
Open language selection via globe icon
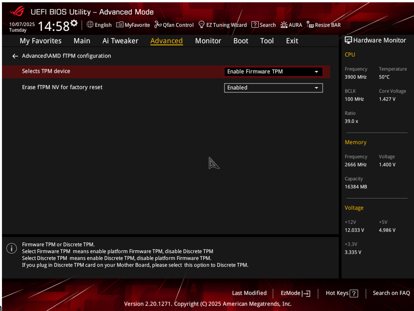coord(90,25)
